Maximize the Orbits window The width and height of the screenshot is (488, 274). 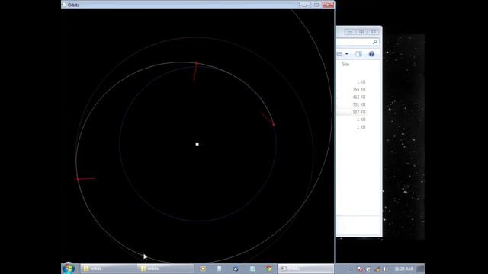[x=316, y=5]
